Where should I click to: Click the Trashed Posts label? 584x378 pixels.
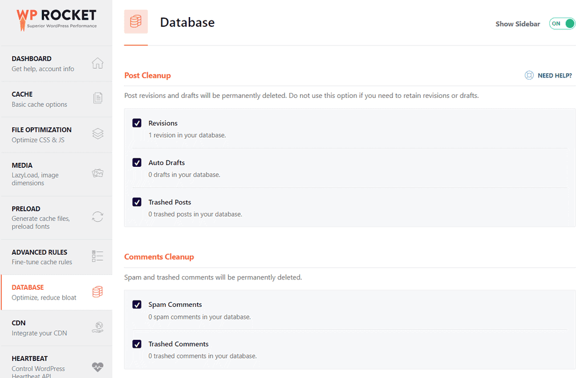pyautogui.click(x=169, y=202)
